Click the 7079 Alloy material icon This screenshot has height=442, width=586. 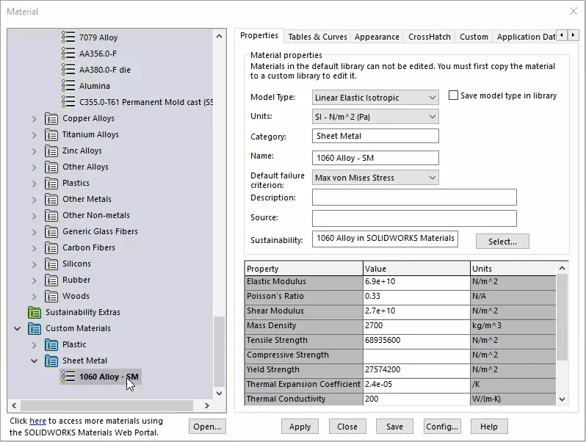click(x=68, y=37)
